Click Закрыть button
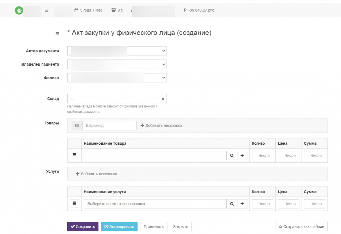The image size is (341, 234). pyautogui.click(x=180, y=227)
